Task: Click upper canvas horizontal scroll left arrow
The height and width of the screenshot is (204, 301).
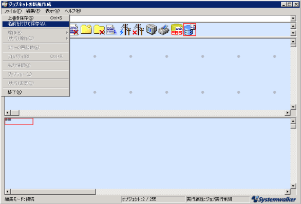Action: (x=8, y=113)
